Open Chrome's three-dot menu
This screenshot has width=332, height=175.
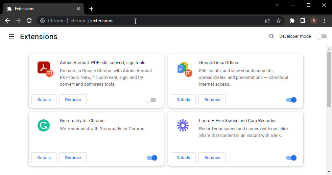tap(325, 21)
